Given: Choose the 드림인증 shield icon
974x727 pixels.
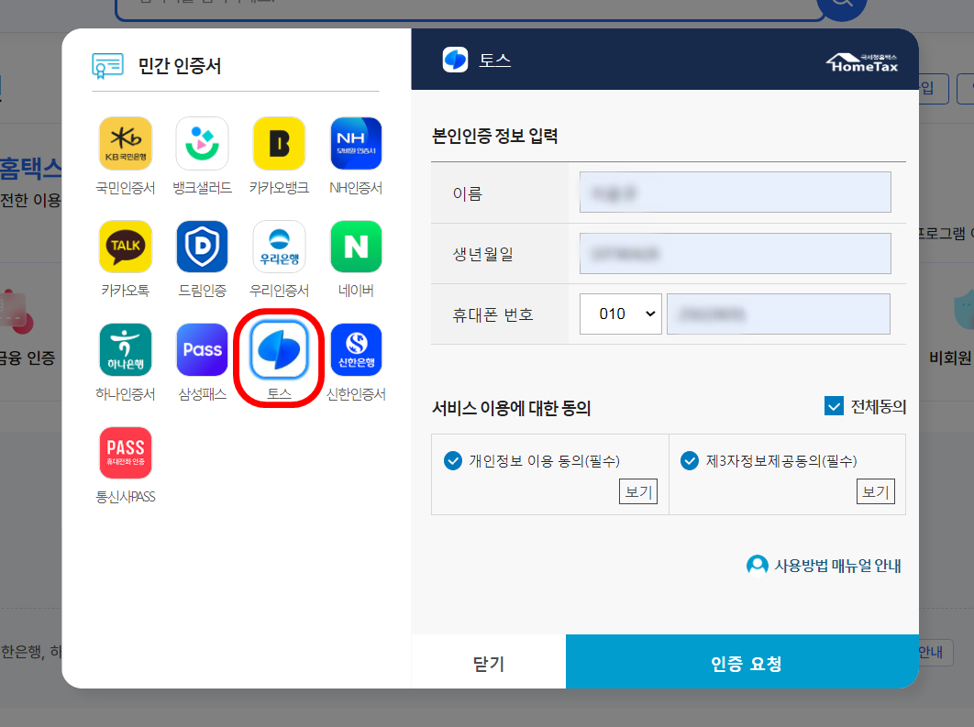Looking at the screenshot, I should pyautogui.click(x=202, y=247).
